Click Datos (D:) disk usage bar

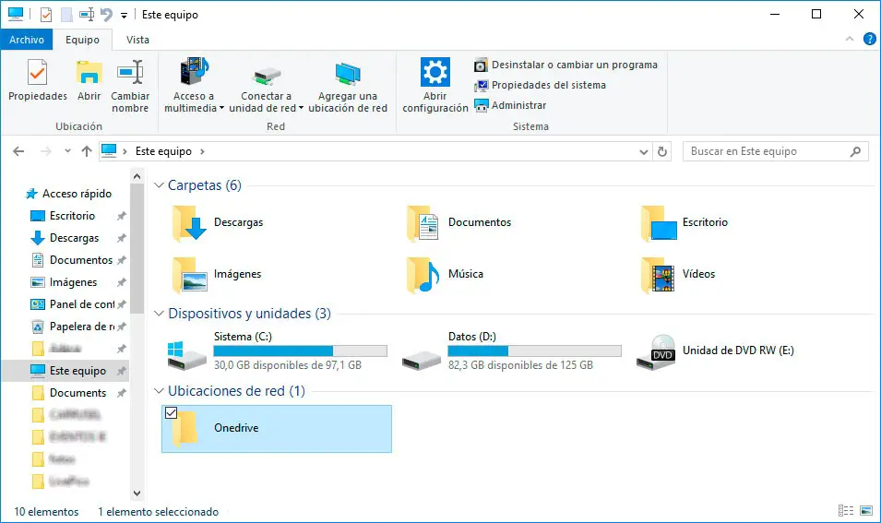point(534,351)
